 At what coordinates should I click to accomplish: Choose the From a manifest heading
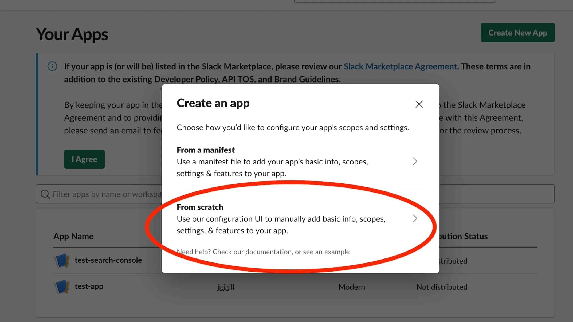(x=206, y=150)
